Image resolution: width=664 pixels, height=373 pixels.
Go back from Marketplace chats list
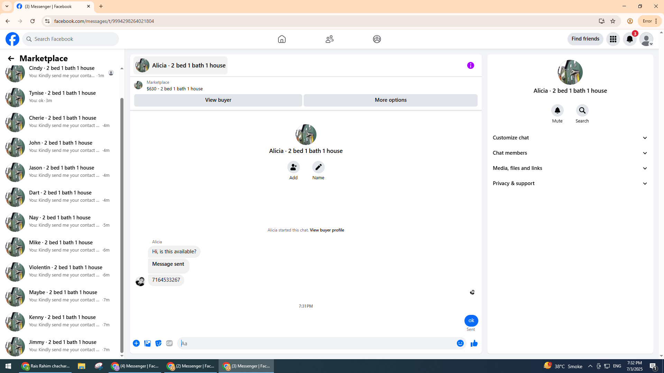tap(11, 58)
